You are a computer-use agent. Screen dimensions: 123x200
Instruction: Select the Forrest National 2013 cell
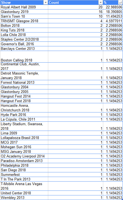[24, 82]
